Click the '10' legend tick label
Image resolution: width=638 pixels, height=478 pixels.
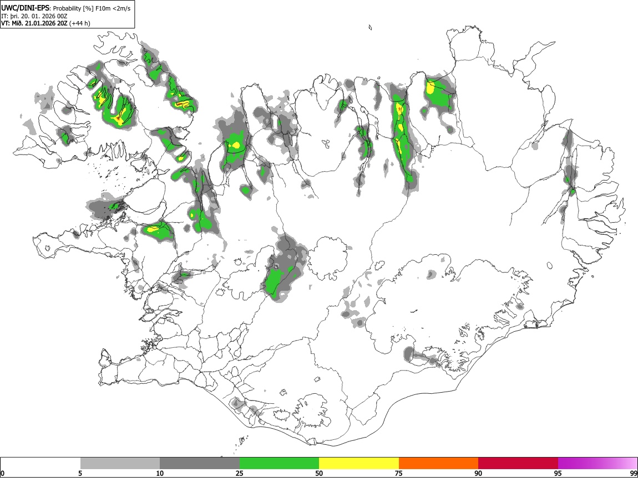160,474
